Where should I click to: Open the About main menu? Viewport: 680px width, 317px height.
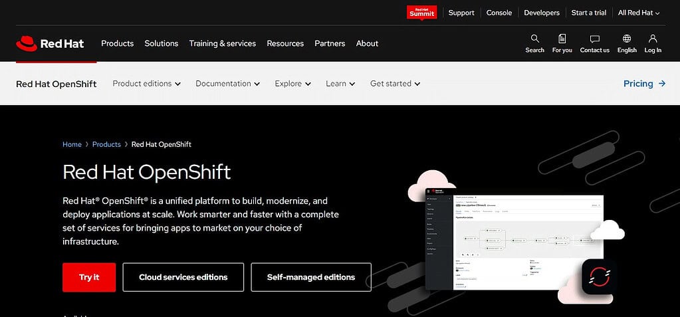tap(368, 43)
